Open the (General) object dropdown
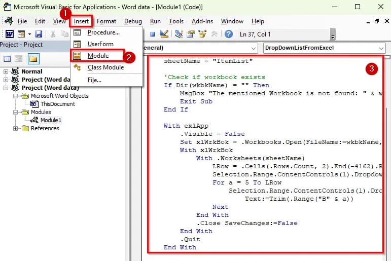Screen dimensions: 391x261 click(x=254, y=48)
